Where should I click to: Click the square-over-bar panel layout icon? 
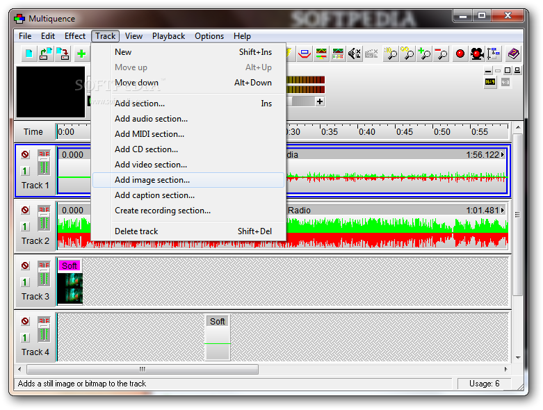click(x=517, y=71)
